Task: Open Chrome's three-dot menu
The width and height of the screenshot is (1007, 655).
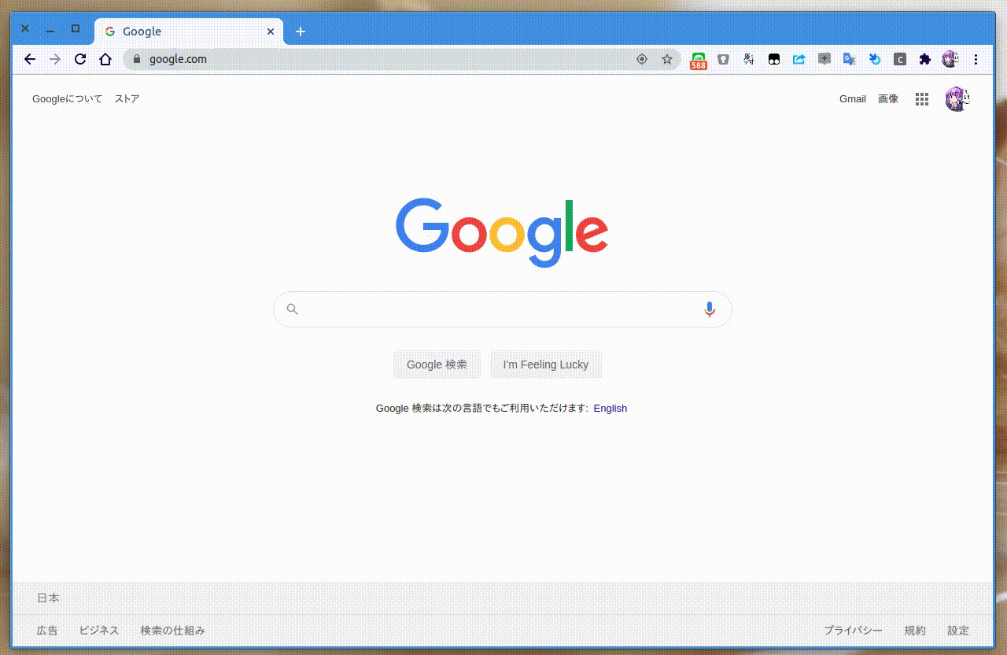Action: [x=976, y=59]
